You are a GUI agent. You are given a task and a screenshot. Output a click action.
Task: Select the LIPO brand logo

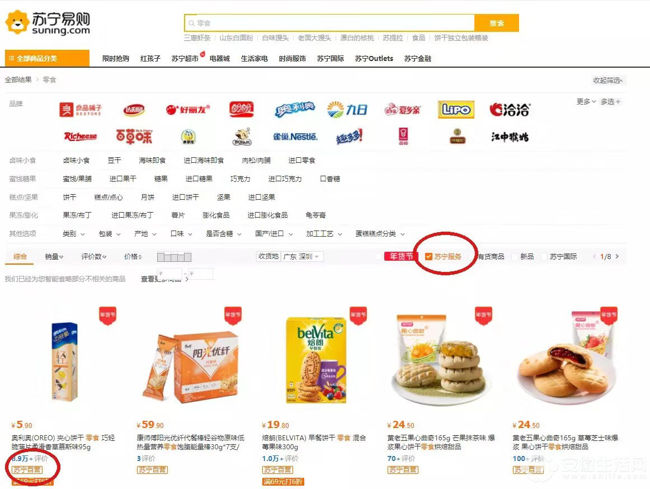click(456, 110)
